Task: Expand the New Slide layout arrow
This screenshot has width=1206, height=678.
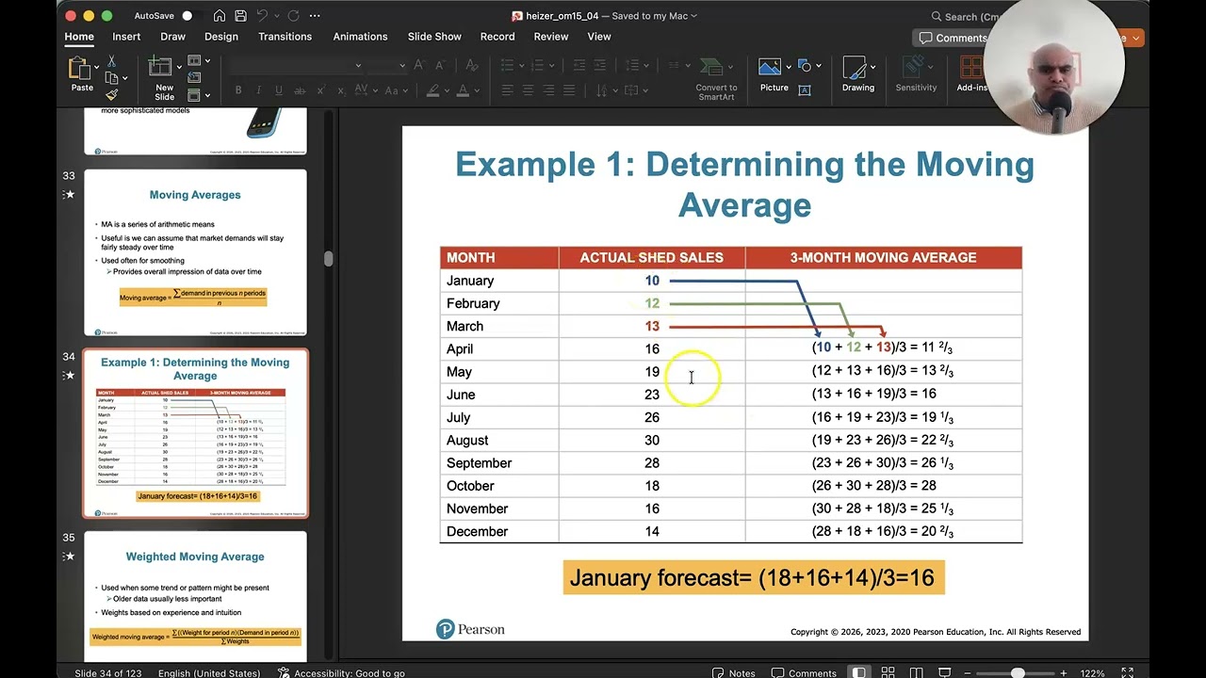Action: (177, 68)
